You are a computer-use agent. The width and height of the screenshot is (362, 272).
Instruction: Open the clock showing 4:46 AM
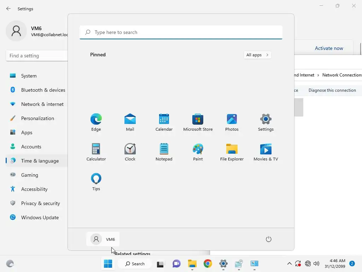click(335, 263)
